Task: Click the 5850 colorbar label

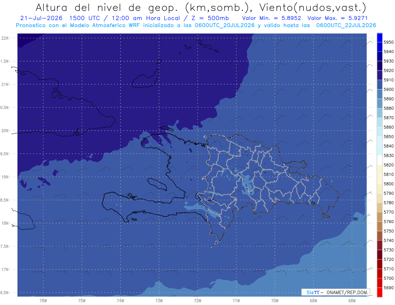Action: click(388, 137)
